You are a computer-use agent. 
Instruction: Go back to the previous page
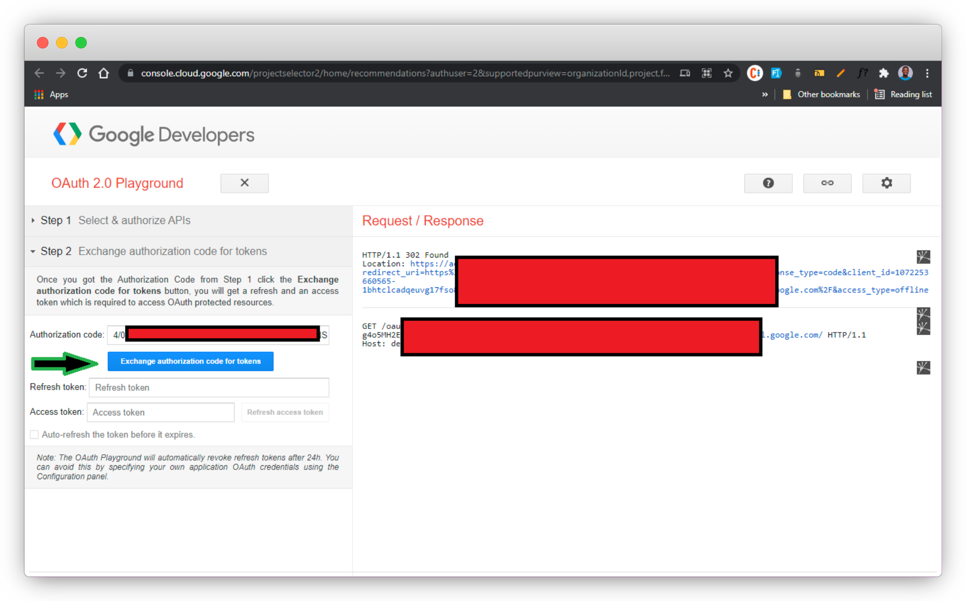click(x=39, y=73)
